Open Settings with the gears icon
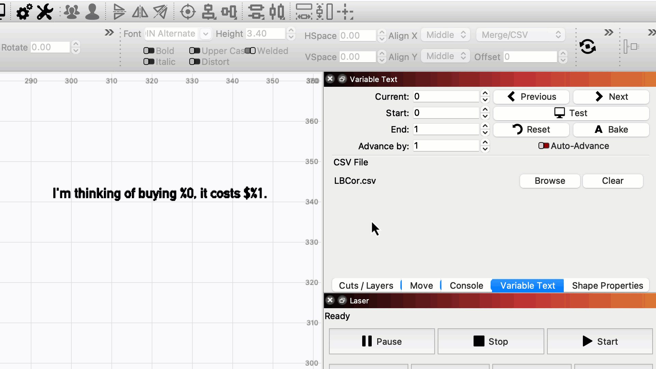The image size is (656, 369). tap(24, 12)
